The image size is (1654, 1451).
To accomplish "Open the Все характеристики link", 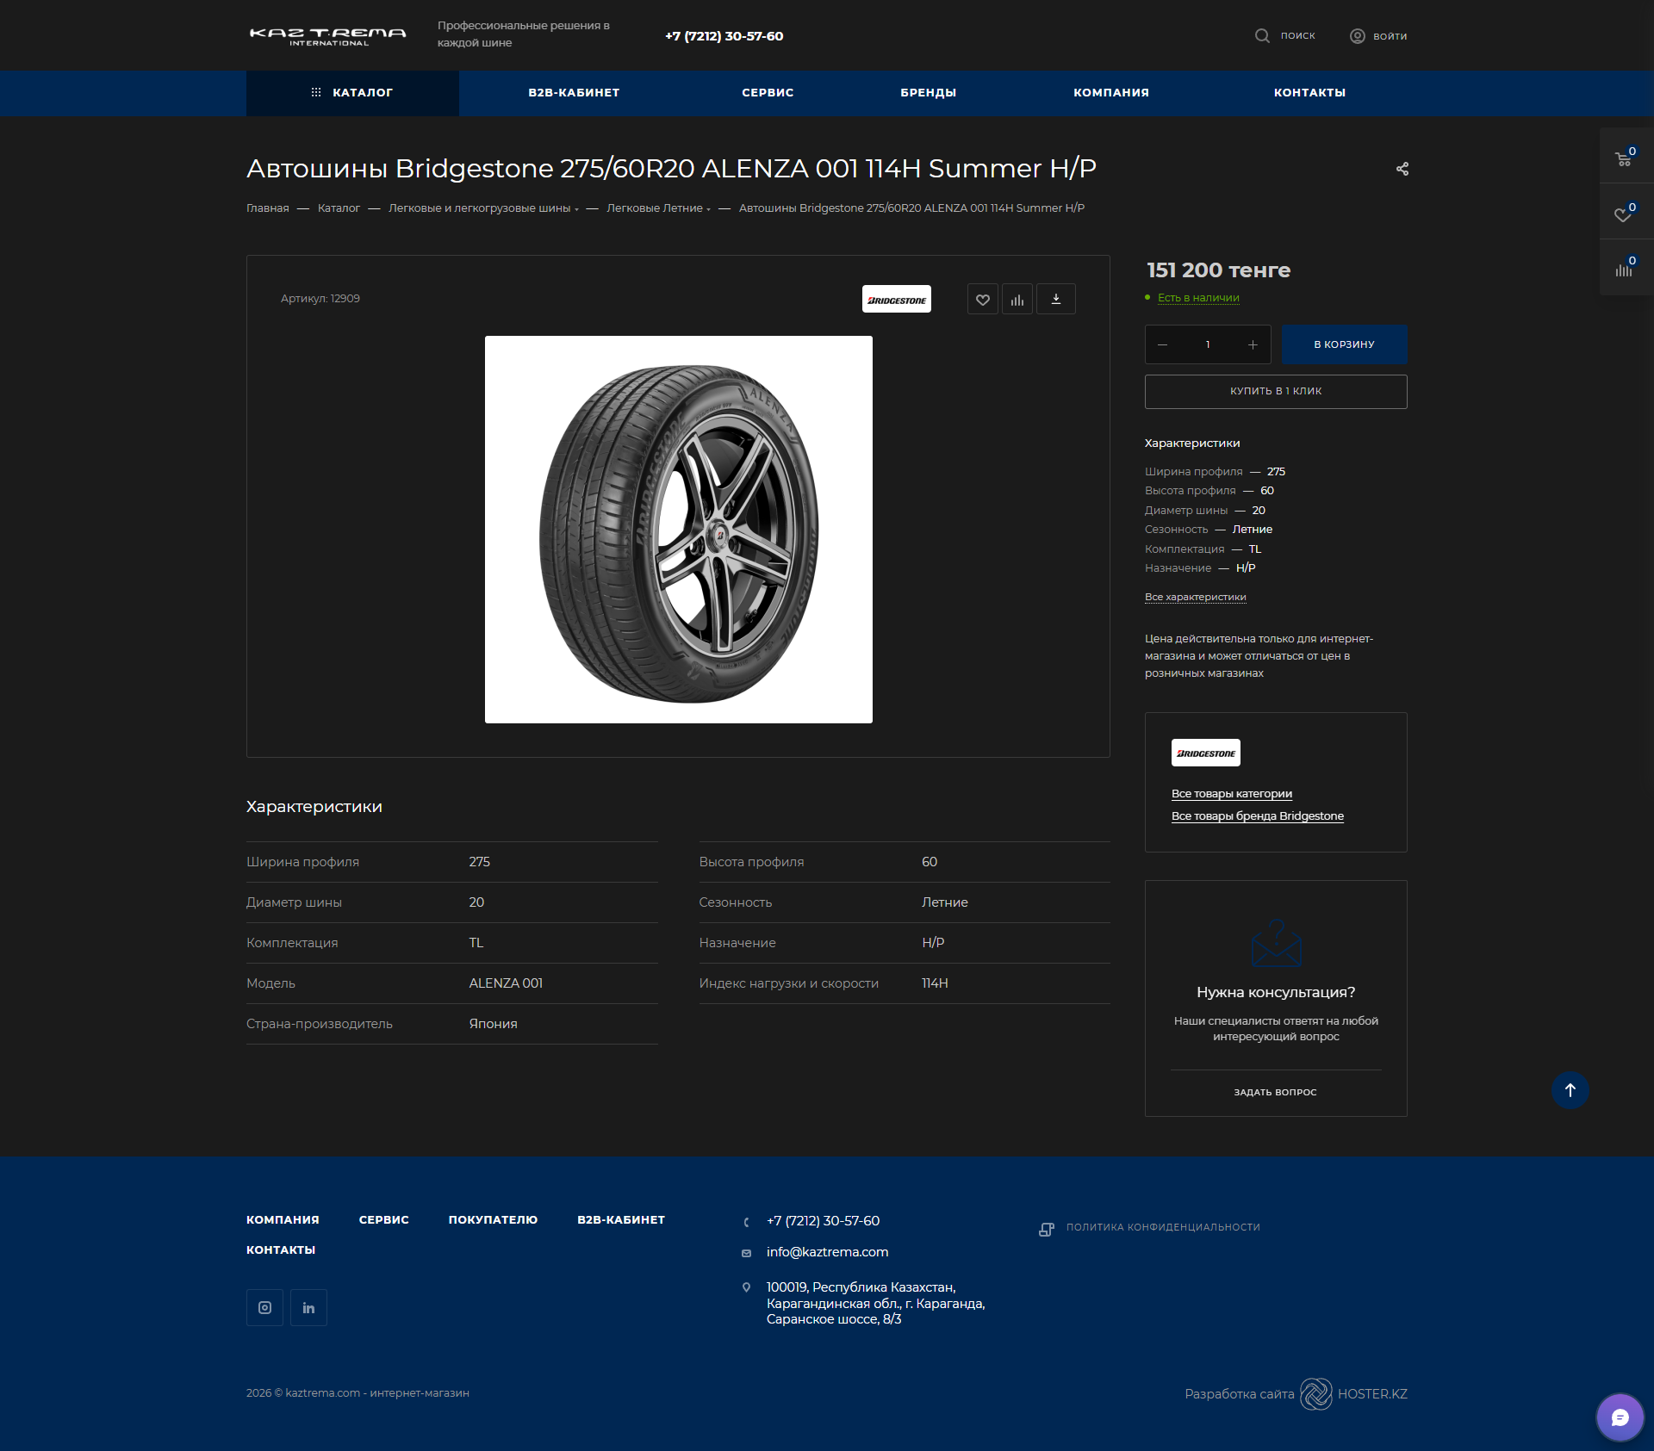I will click(1196, 597).
